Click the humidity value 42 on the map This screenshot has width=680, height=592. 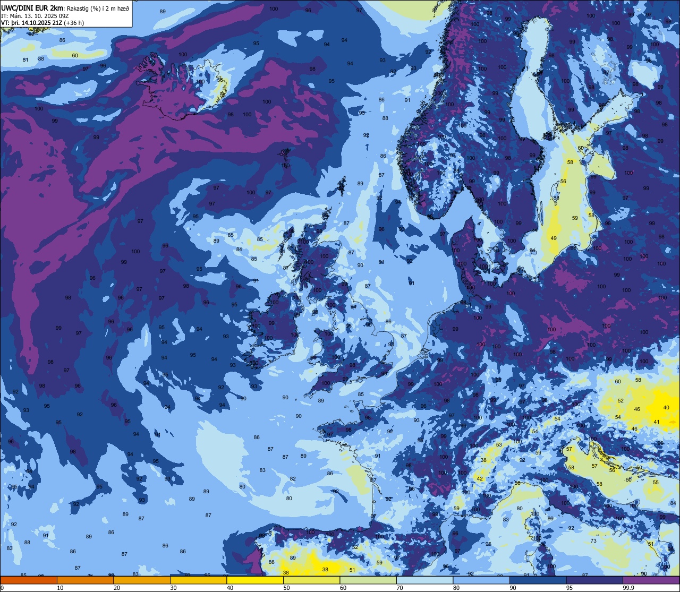click(480, 479)
